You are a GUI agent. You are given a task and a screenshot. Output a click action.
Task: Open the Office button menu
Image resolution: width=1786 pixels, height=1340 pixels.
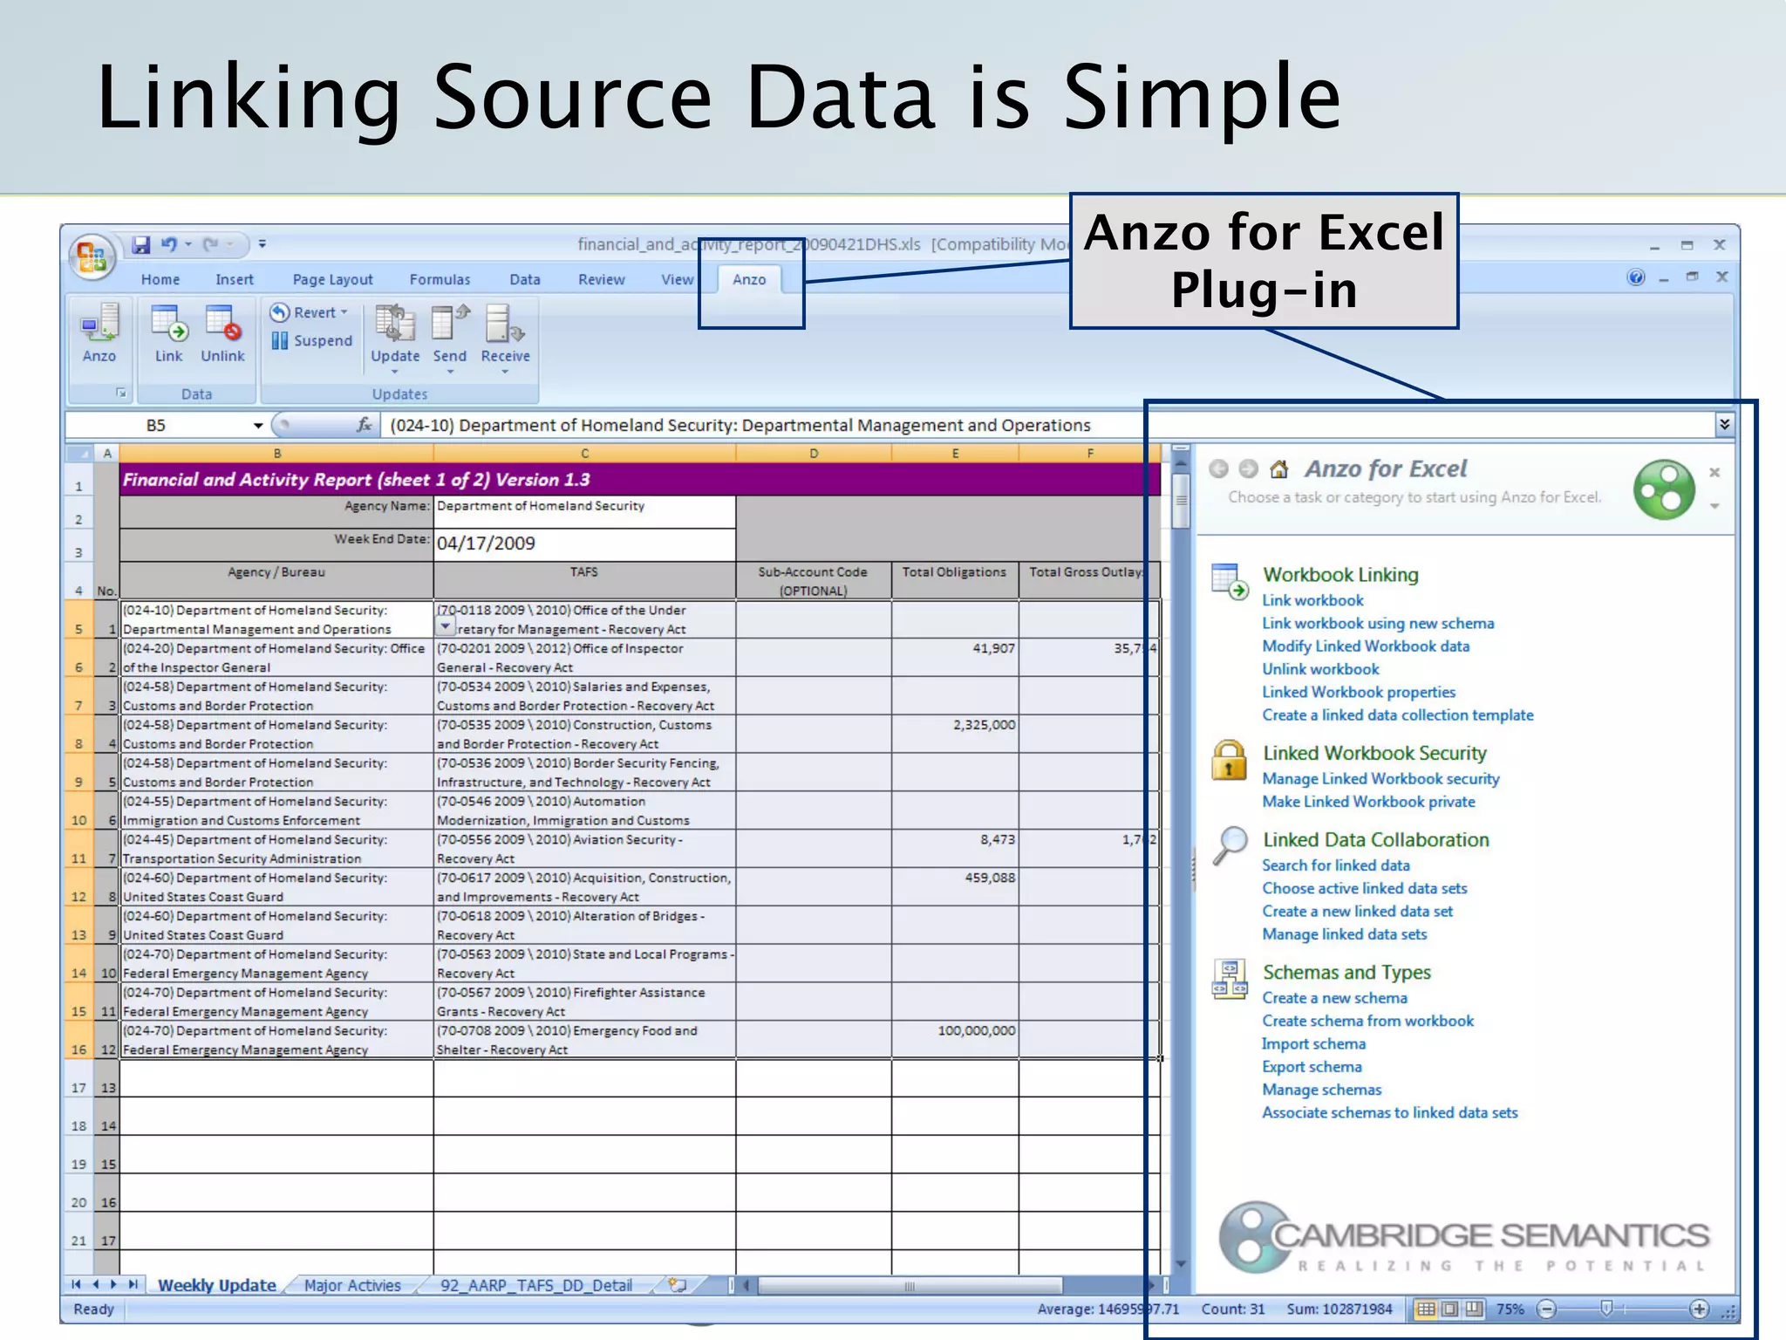pos(92,257)
